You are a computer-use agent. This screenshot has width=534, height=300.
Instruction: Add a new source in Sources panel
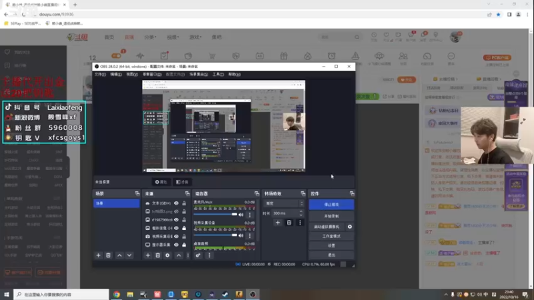coord(148,255)
